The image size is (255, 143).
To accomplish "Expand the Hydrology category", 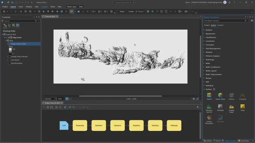I will pos(204,60).
